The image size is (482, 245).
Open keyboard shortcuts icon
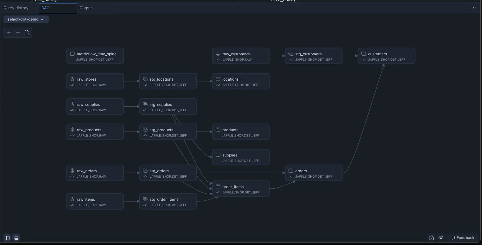coord(441,238)
